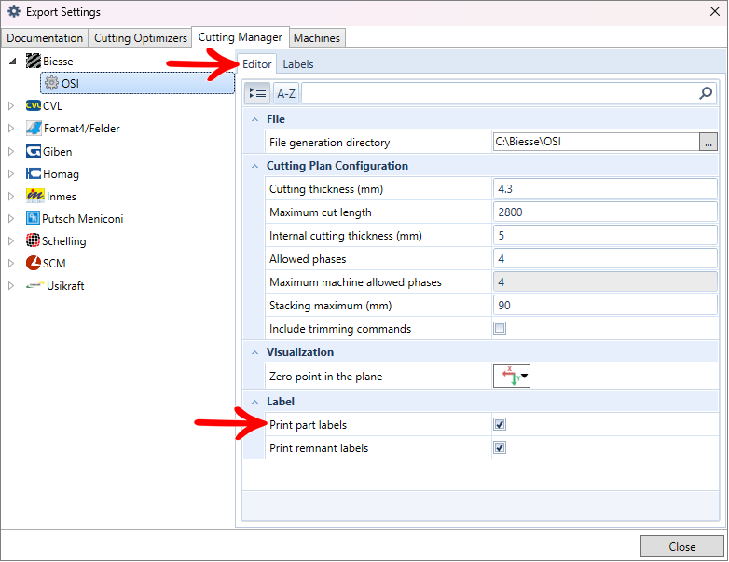Screen dimensions: 729x562
Task: Toggle Include trimming commands checkbox
Action: [500, 328]
